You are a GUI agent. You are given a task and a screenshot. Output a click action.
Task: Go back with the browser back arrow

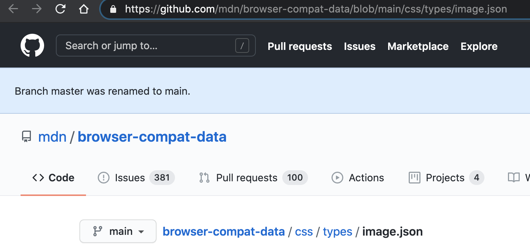[13, 9]
